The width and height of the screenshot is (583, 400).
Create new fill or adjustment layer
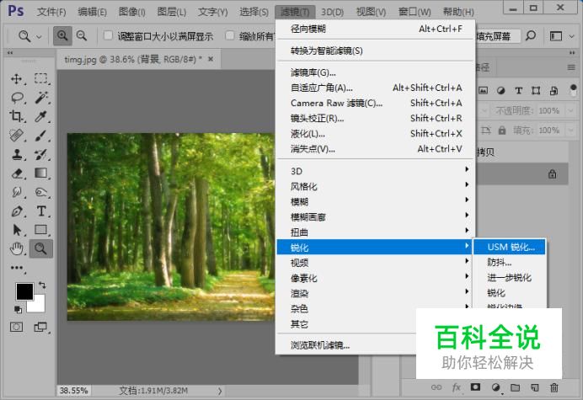pos(495,387)
